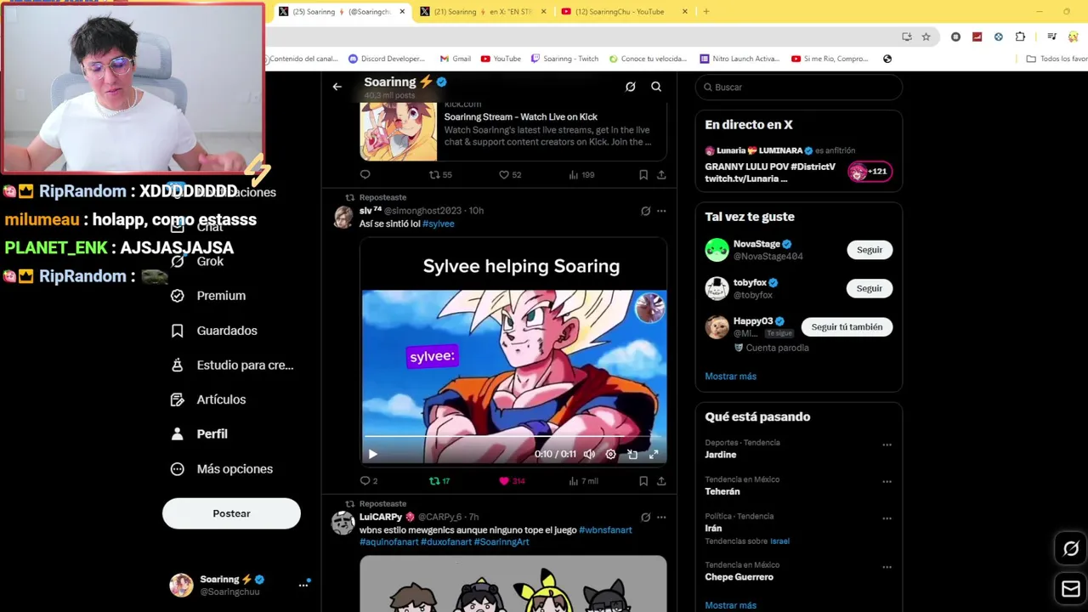Open Estudio para creadores in sidebar
The width and height of the screenshot is (1088, 612).
[232, 365]
